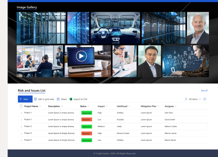Open the Project Name column sort menu
The width and height of the screenshot is (218, 157).
(x=40, y=106)
